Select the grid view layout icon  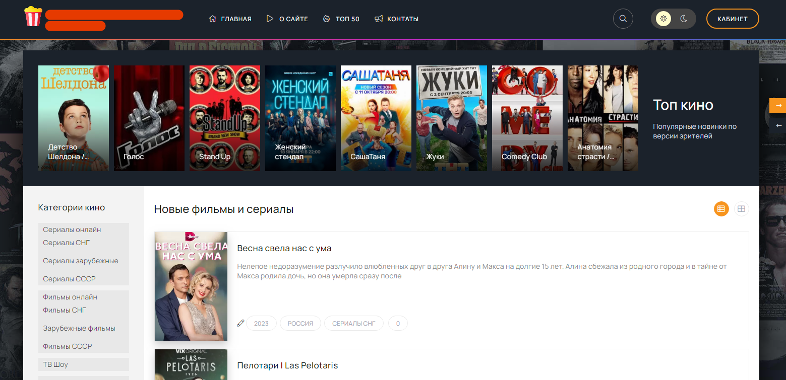click(x=741, y=209)
